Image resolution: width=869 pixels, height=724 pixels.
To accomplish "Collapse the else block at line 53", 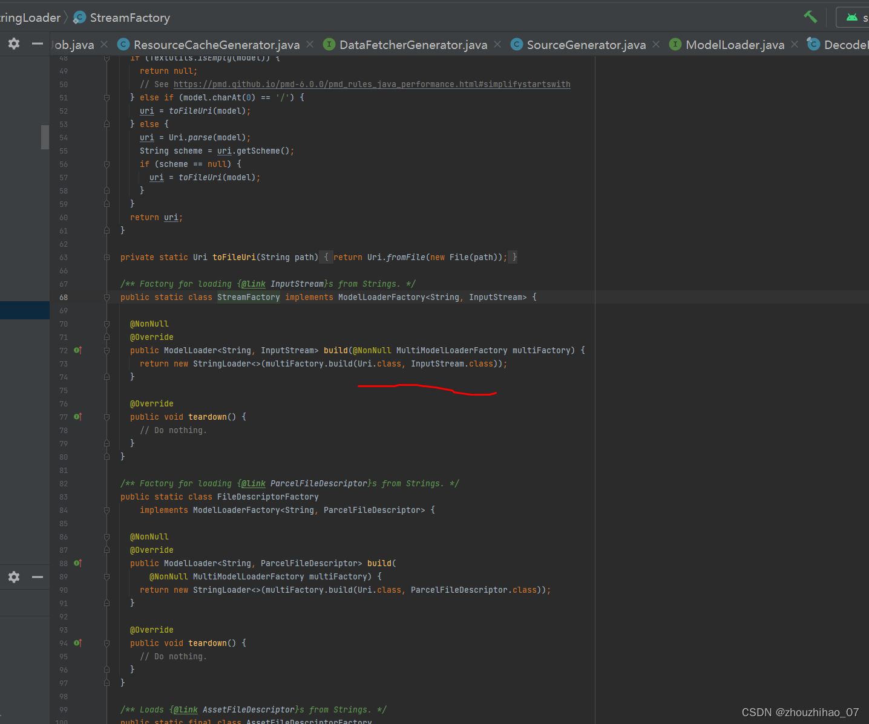I will pos(107,124).
